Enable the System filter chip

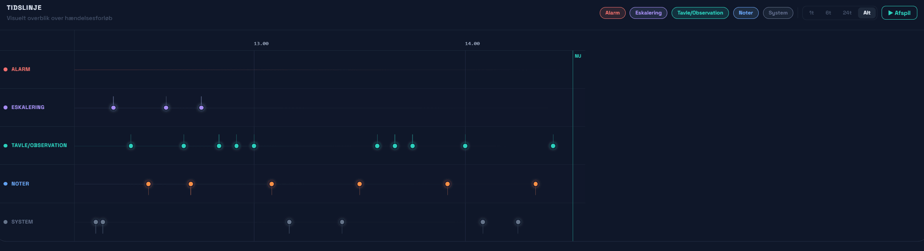778,13
